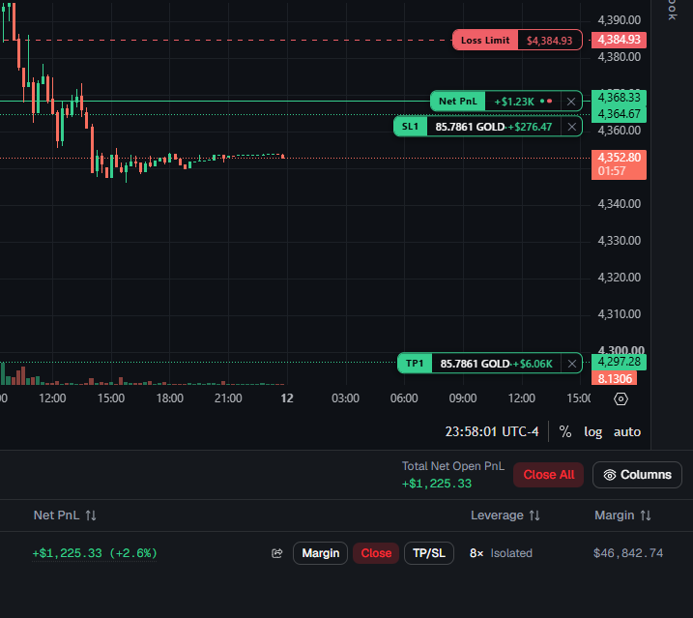The image size is (693, 618).
Task: Open the 8× Isolated leverage setting
Action: [501, 553]
